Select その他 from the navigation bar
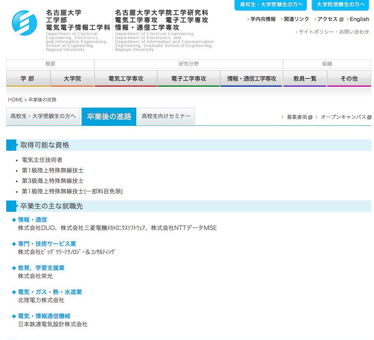374x340 pixels. click(x=348, y=78)
